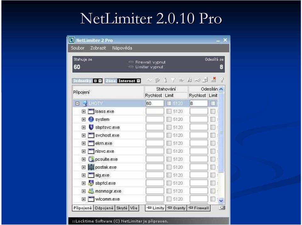Enable upload limit checkbox for postak.exe
The height and width of the screenshot is (225, 302).
click(x=213, y=167)
